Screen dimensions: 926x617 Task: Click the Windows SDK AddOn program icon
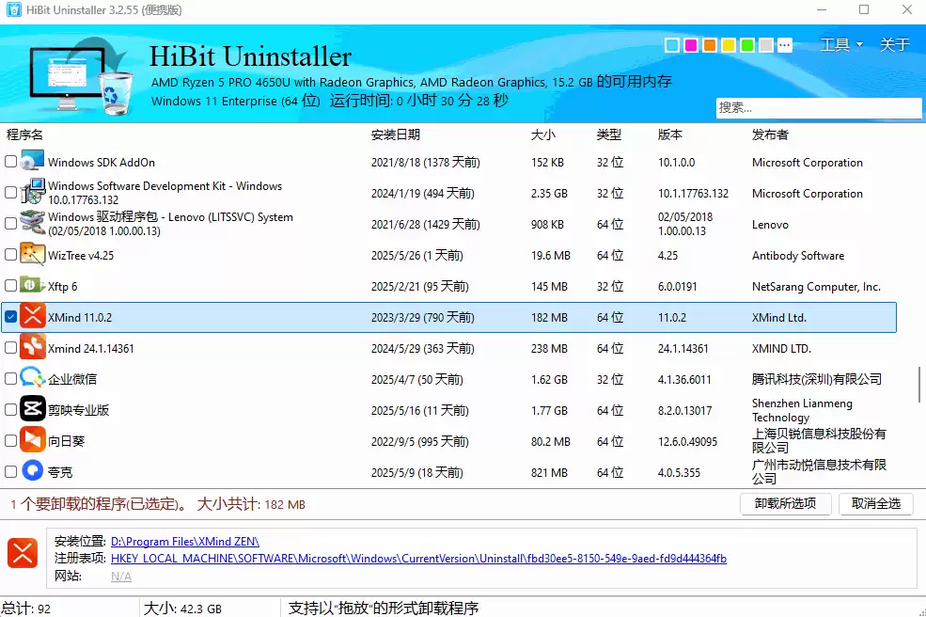(x=33, y=162)
